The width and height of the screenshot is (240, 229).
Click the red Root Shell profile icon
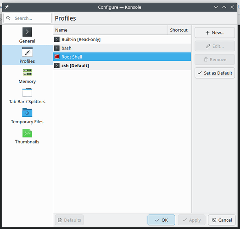click(57, 57)
